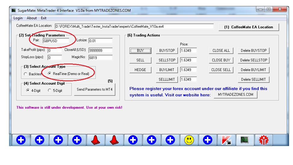Click the left red traffic cone taskbar icon
Screen dimensions: 293x165
95,140
